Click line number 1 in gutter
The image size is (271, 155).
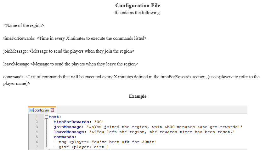pos(37,117)
